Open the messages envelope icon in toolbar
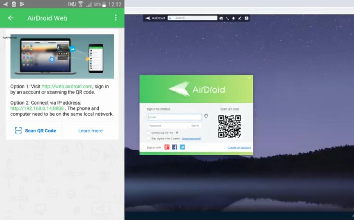Screen dimensions: 354x220 coord(221,18)
